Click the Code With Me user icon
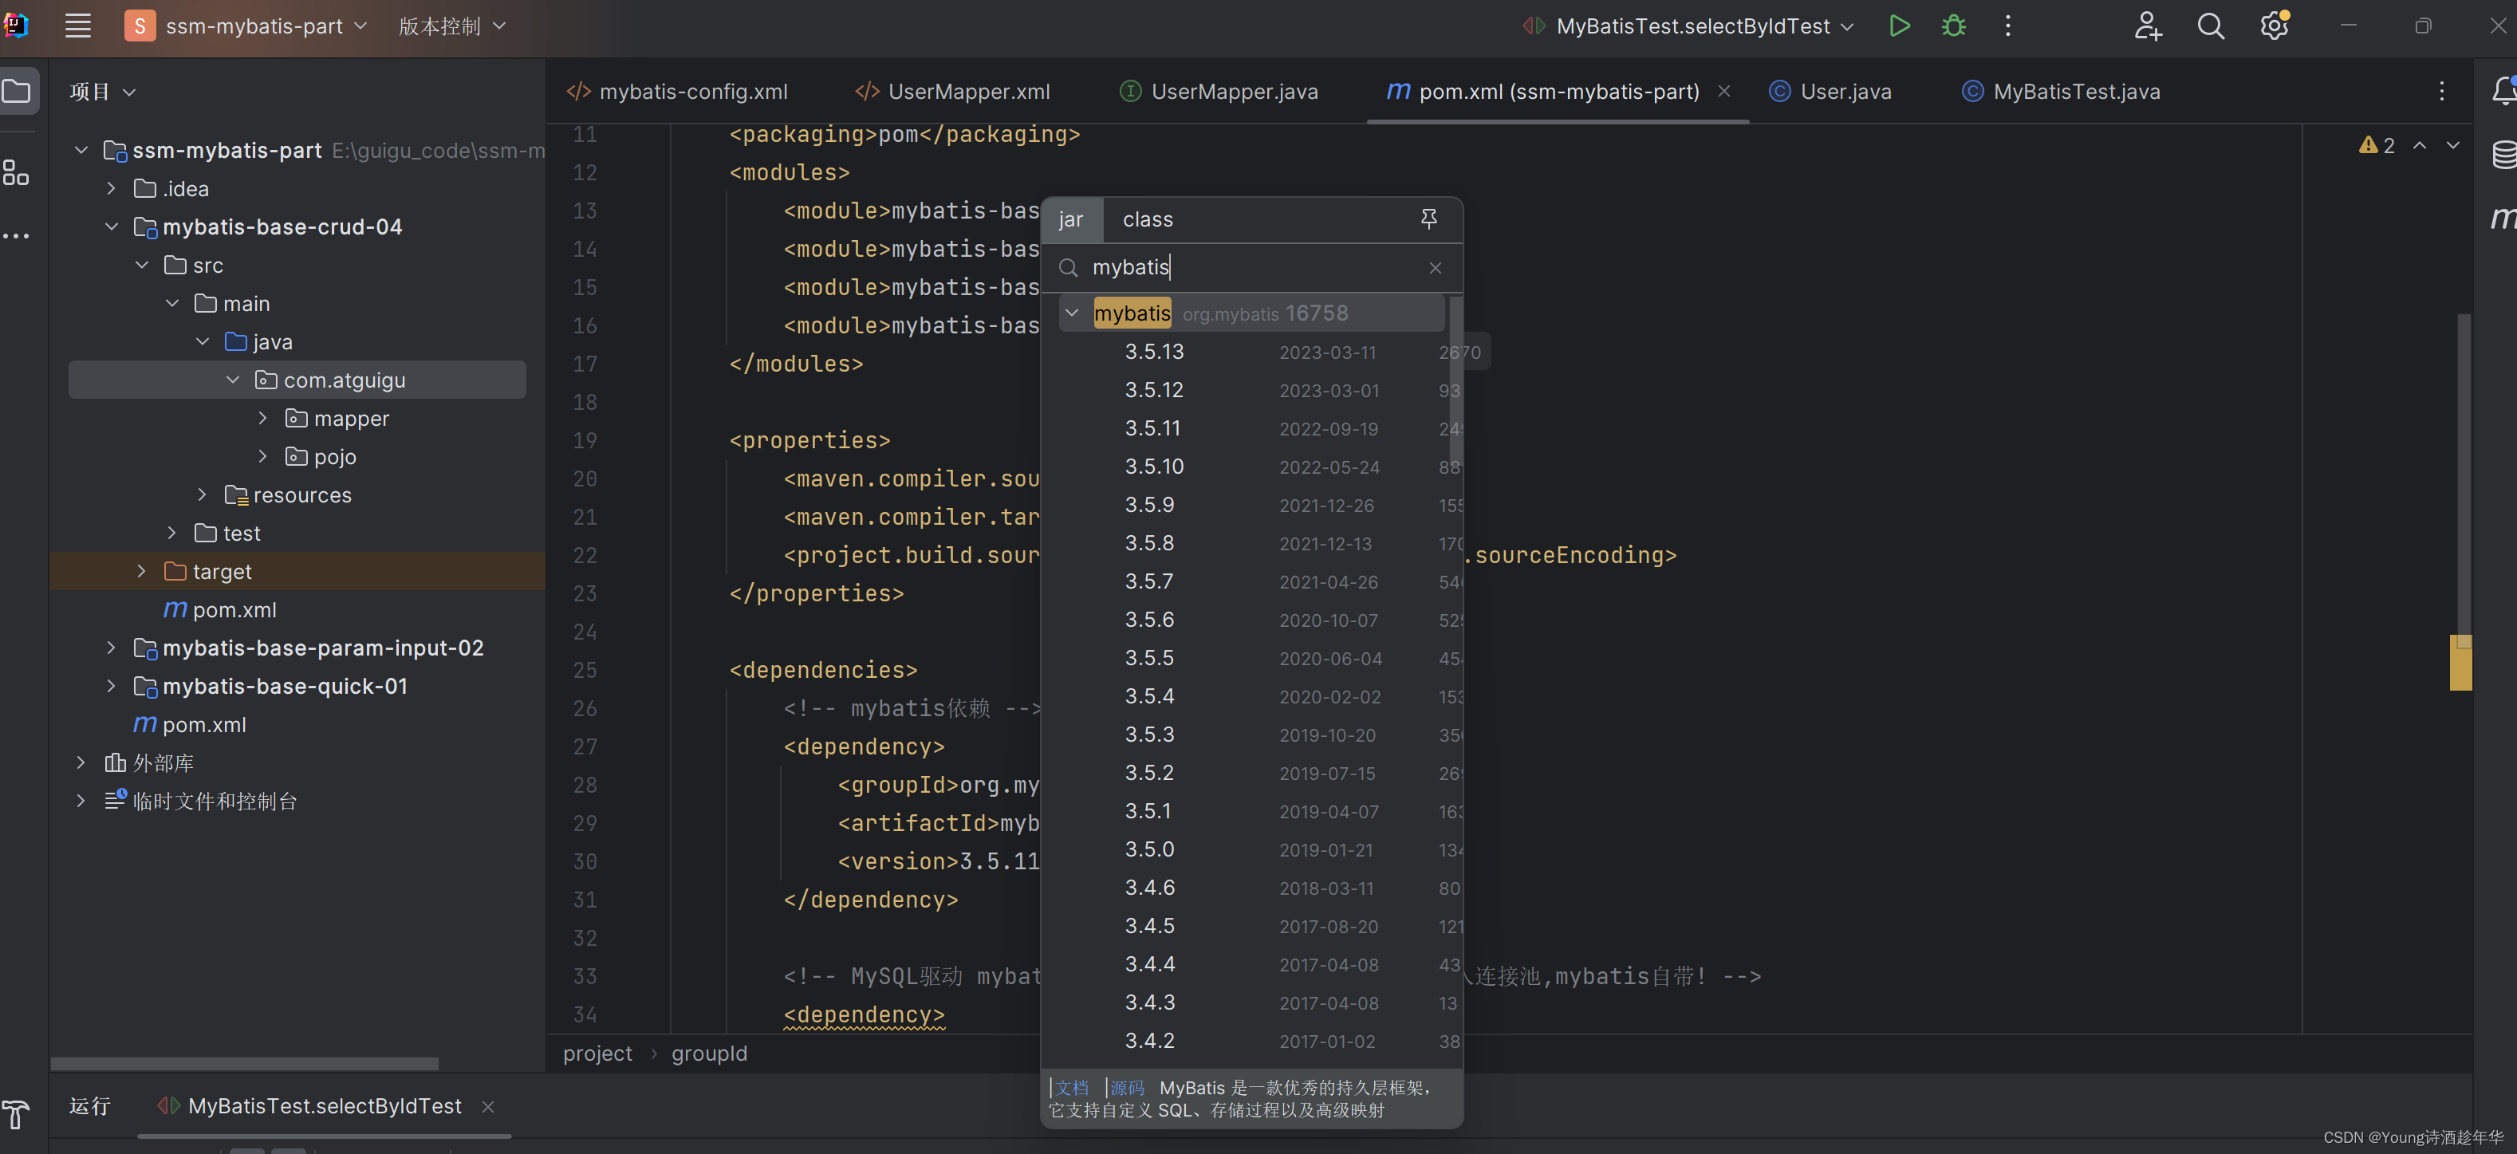 [x=2147, y=26]
